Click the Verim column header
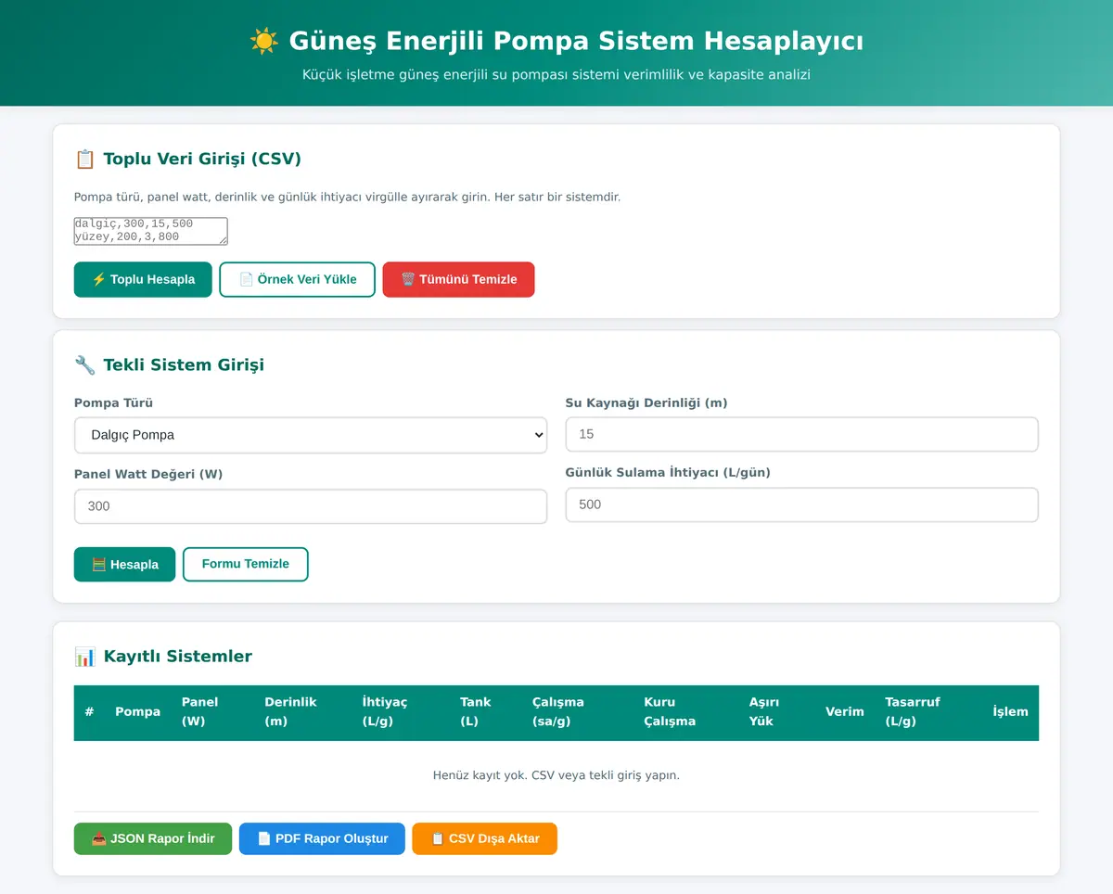The height and width of the screenshot is (894, 1113). coord(845,712)
